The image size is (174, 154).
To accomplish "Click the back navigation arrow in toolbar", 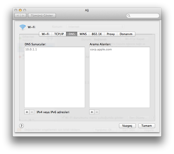I will pos(17,16).
